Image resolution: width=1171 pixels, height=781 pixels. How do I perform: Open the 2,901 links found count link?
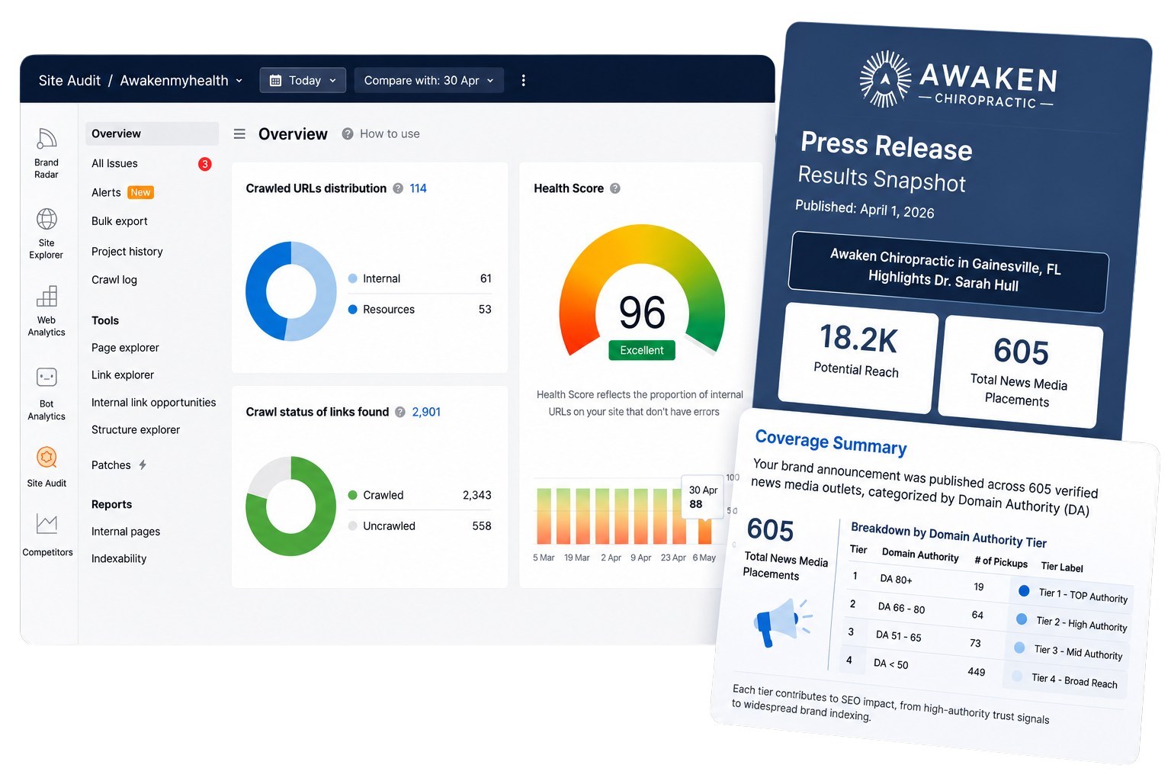tap(426, 412)
